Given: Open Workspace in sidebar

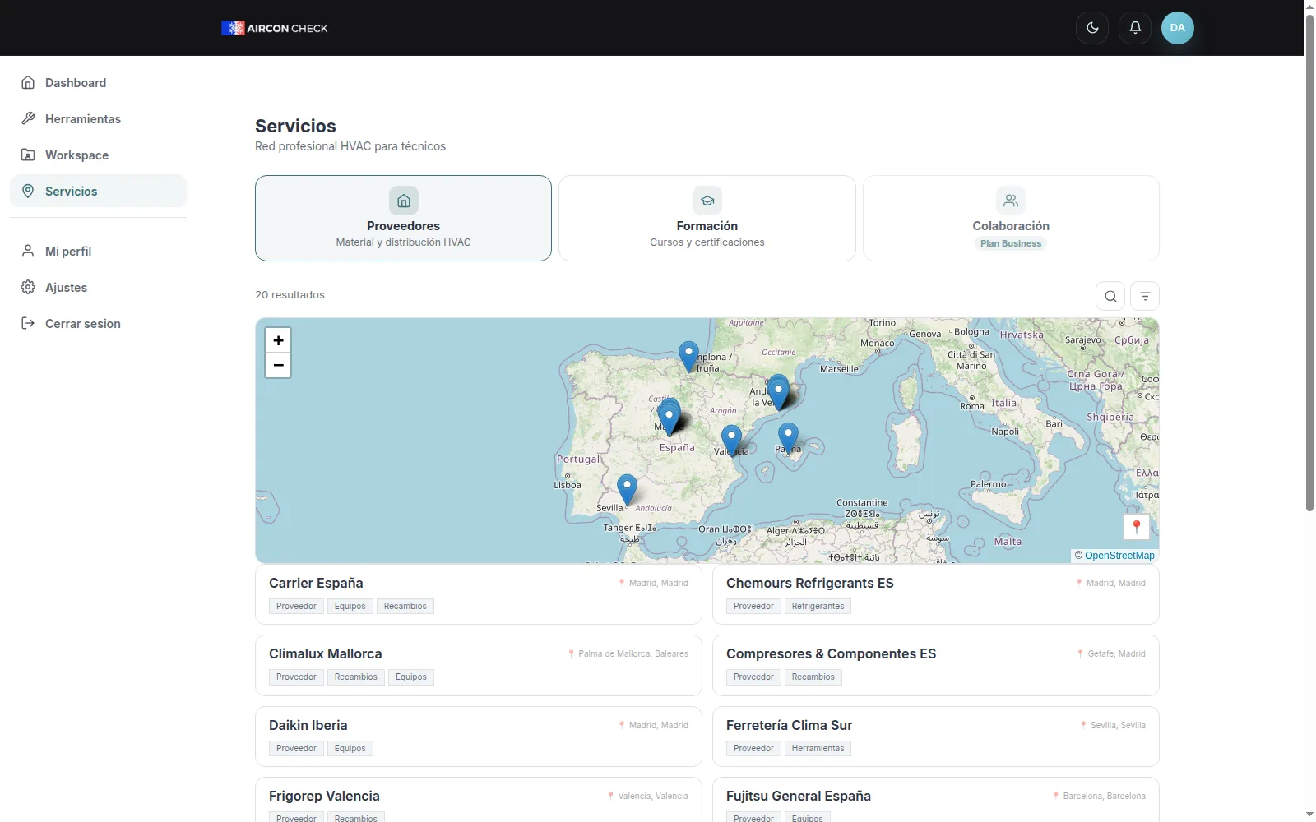Looking at the screenshot, I should [98, 155].
